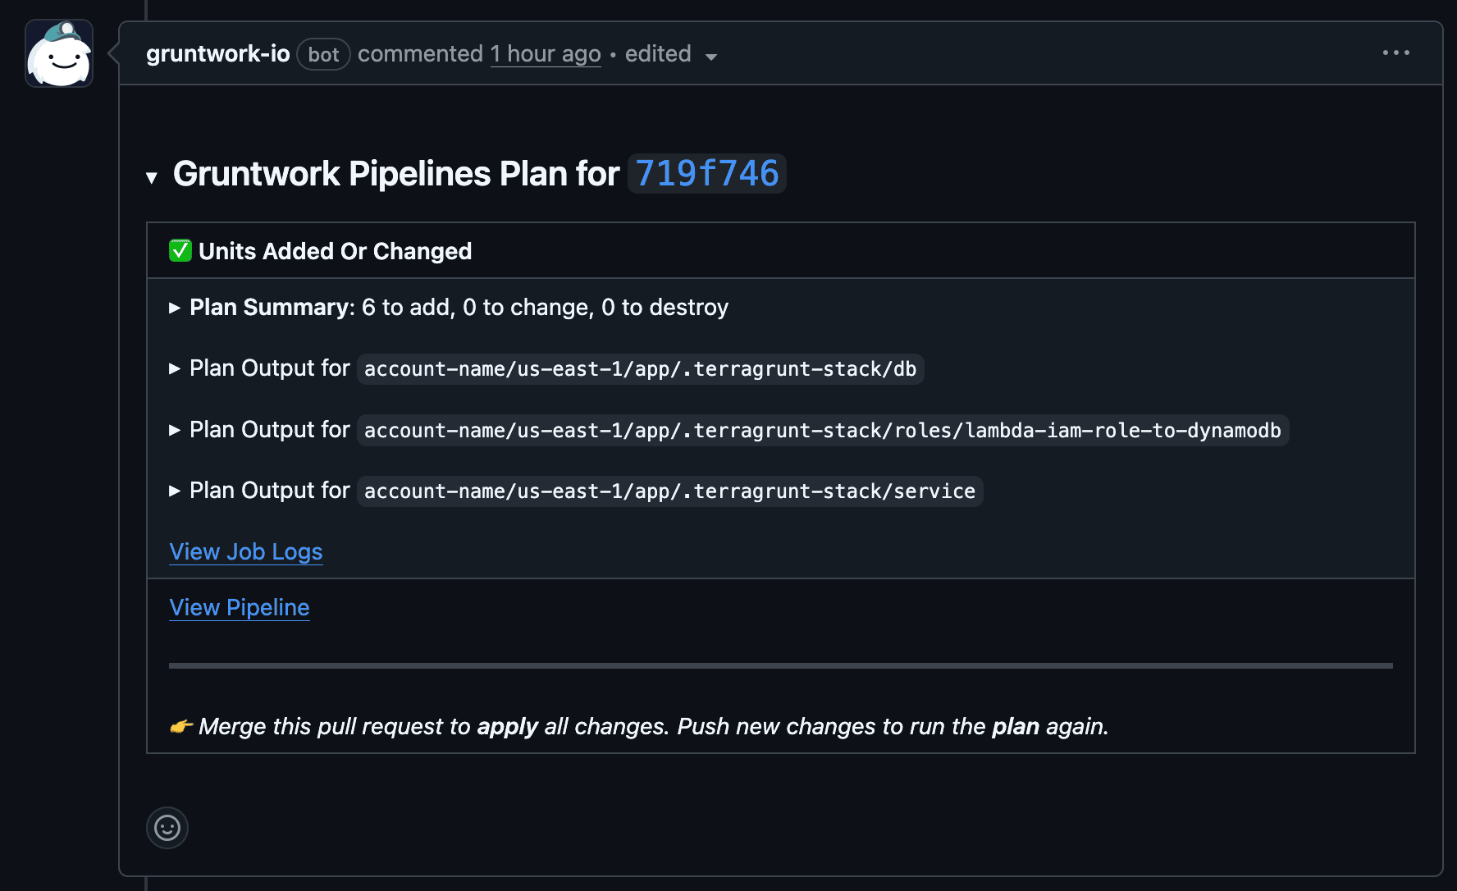Image resolution: width=1457 pixels, height=891 pixels.
Task: Click the green checkmark emoji
Action: coord(180,250)
